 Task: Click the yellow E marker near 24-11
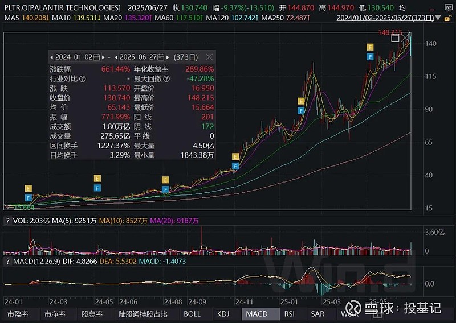pos(235,157)
